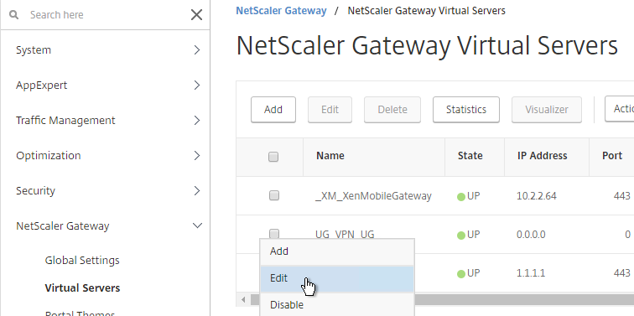The image size is (634, 316).
Task: Click the green status dot beside 0.0.0.0
Action: pos(461,236)
